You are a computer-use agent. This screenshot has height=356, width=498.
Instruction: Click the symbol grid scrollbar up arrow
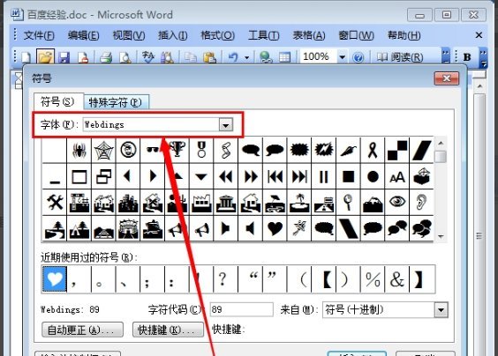click(441, 144)
